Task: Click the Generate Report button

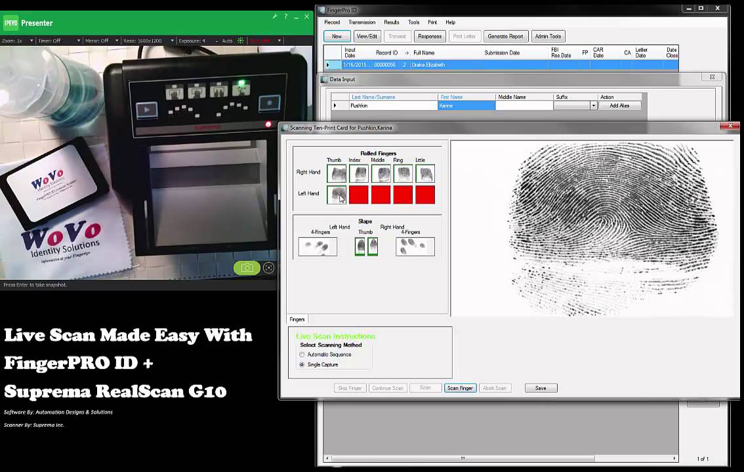Action: coord(505,37)
